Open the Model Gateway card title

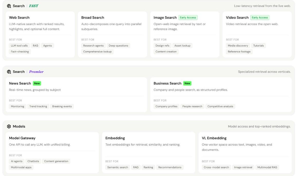click(22, 138)
